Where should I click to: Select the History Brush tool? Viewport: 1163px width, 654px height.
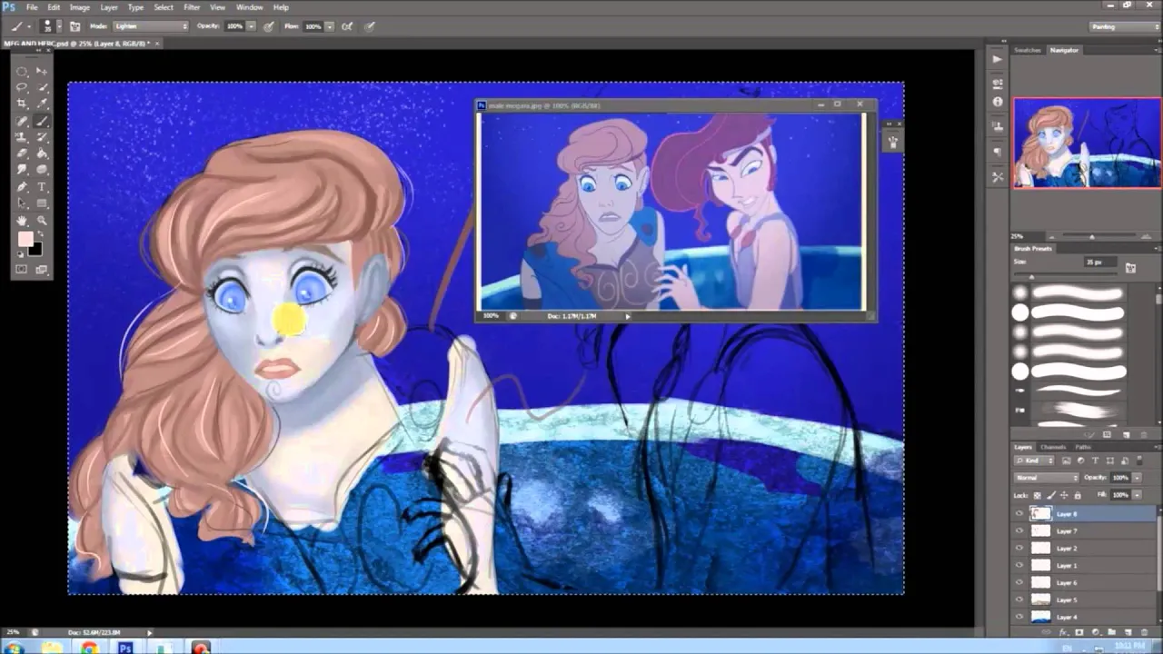(x=42, y=137)
